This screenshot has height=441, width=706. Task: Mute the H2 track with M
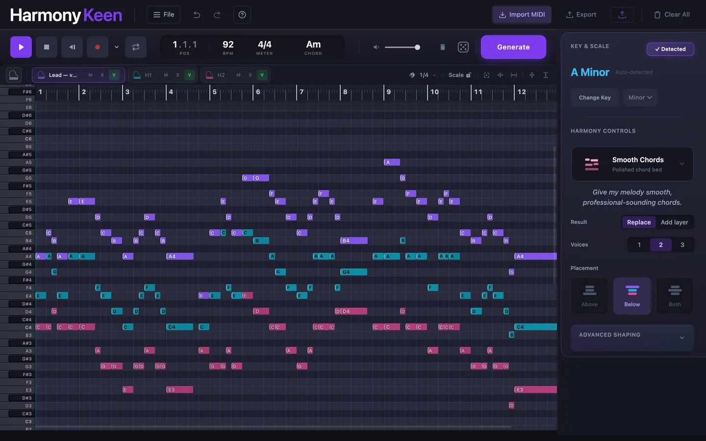[x=238, y=75]
